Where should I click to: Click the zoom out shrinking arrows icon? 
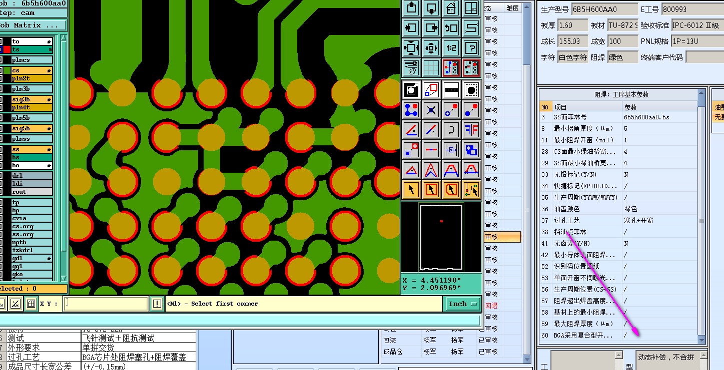tap(431, 48)
